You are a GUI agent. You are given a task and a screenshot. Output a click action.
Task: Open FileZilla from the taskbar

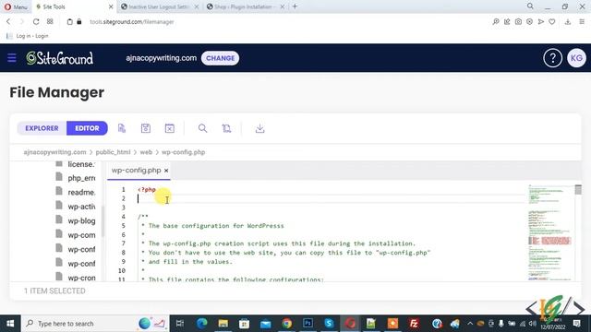click(x=414, y=324)
